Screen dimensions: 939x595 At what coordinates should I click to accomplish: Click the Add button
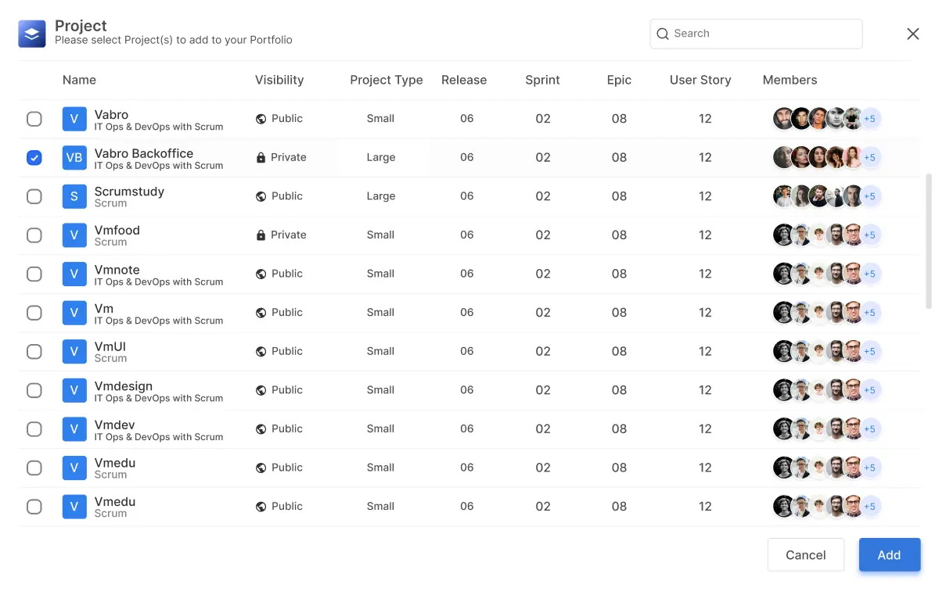click(889, 554)
